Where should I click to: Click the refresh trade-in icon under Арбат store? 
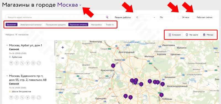(39, 63)
